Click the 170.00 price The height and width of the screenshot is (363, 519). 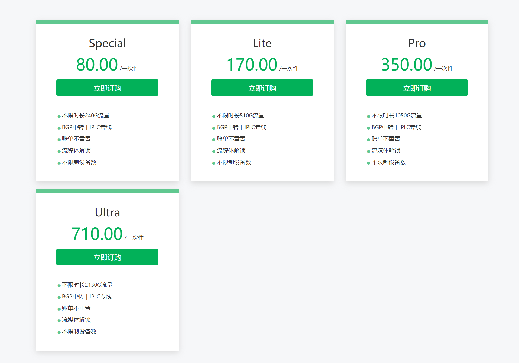pos(252,65)
